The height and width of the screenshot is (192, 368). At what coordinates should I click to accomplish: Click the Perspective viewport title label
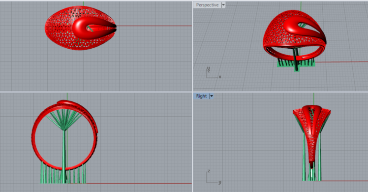click(207, 5)
